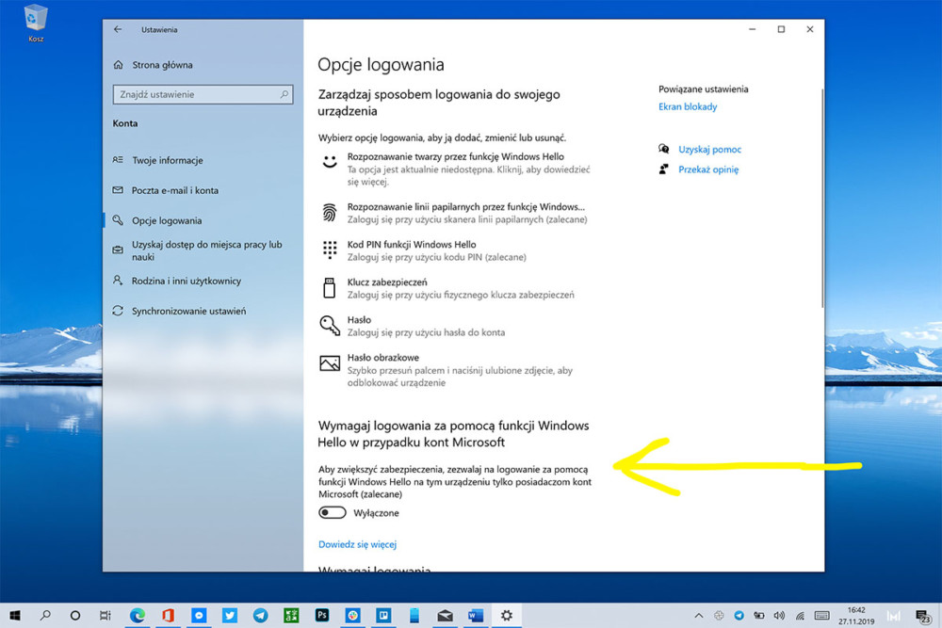Click the picture password image icon
Screen dimensions: 942x628
point(329,363)
